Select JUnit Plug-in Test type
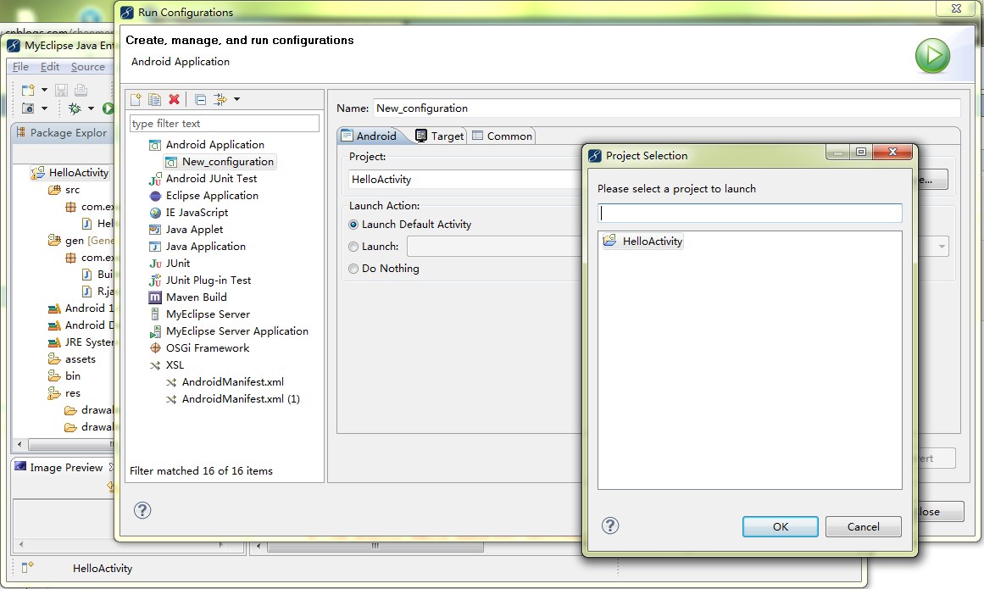The height and width of the screenshot is (589, 984). coord(208,280)
